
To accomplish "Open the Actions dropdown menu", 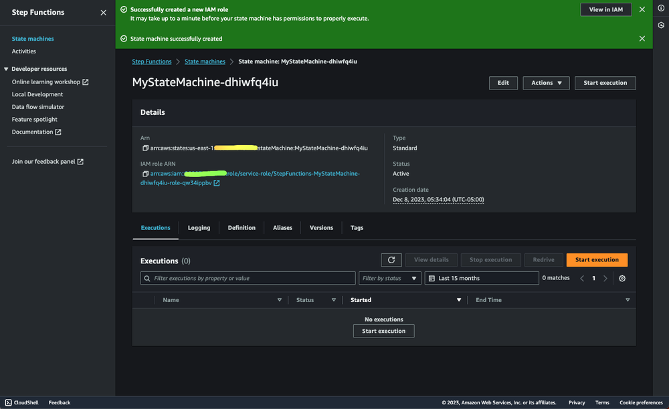I will coord(546,83).
